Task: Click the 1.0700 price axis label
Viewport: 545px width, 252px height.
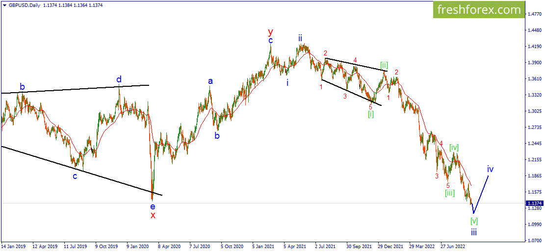Action: (x=535, y=241)
